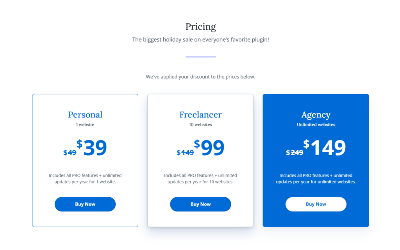This screenshot has width=400, height=250.
Task: Click the crossed-out $49 original price
Action: click(x=70, y=152)
